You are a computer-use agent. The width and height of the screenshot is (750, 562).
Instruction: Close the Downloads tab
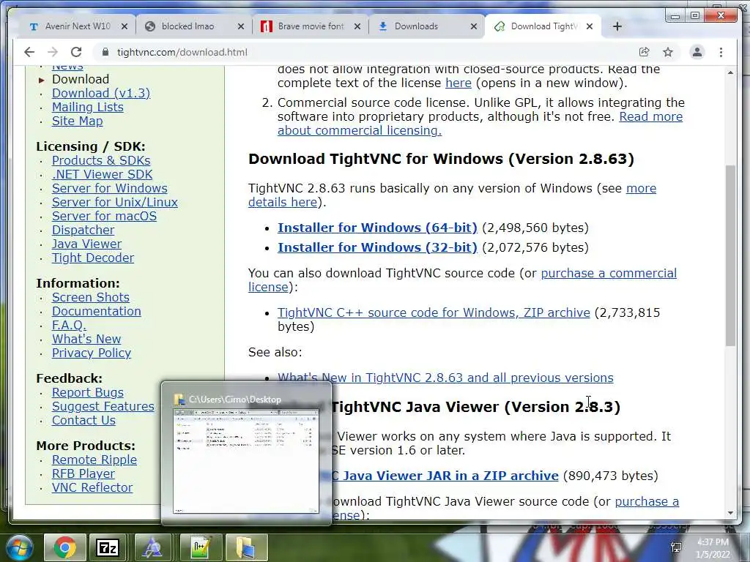pyautogui.click(x=474, y=27)
